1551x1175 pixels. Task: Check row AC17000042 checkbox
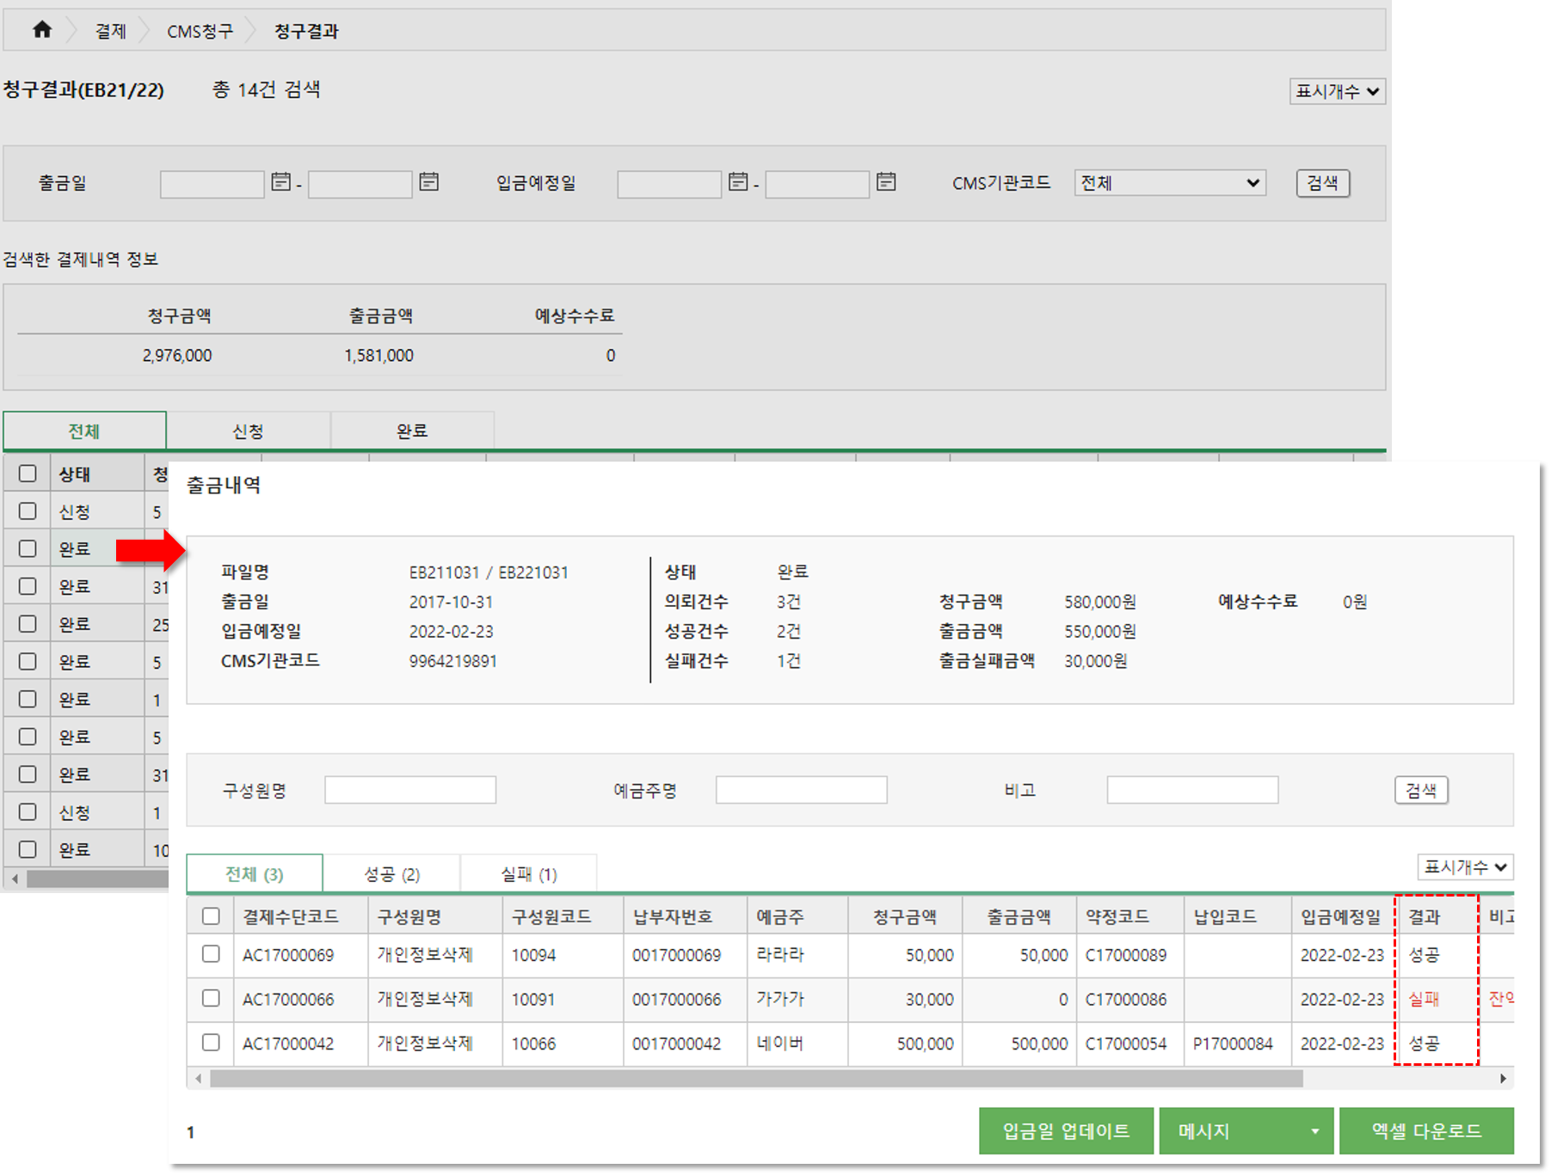click(x=211, y=1043)
